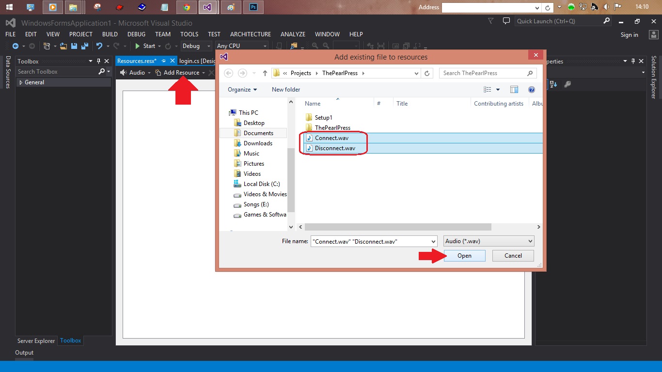Click the Open File folder icon in toolbar
This screenshot has height=372, width=662.
coord(63,46)
